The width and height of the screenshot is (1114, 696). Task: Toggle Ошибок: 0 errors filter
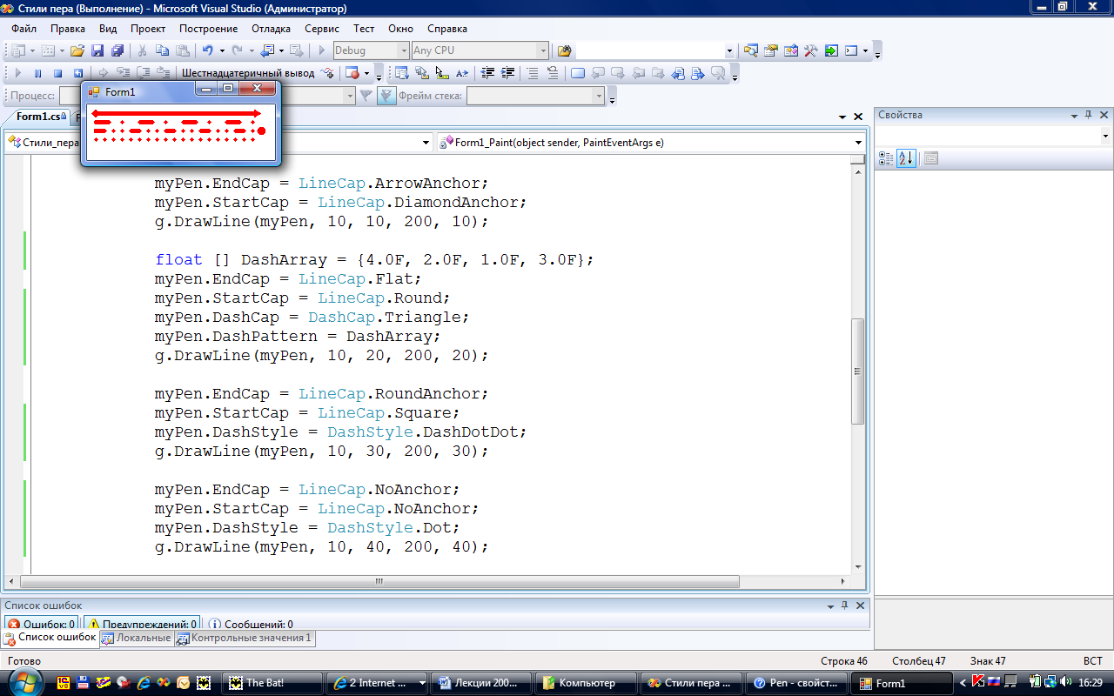click(41, 624)
